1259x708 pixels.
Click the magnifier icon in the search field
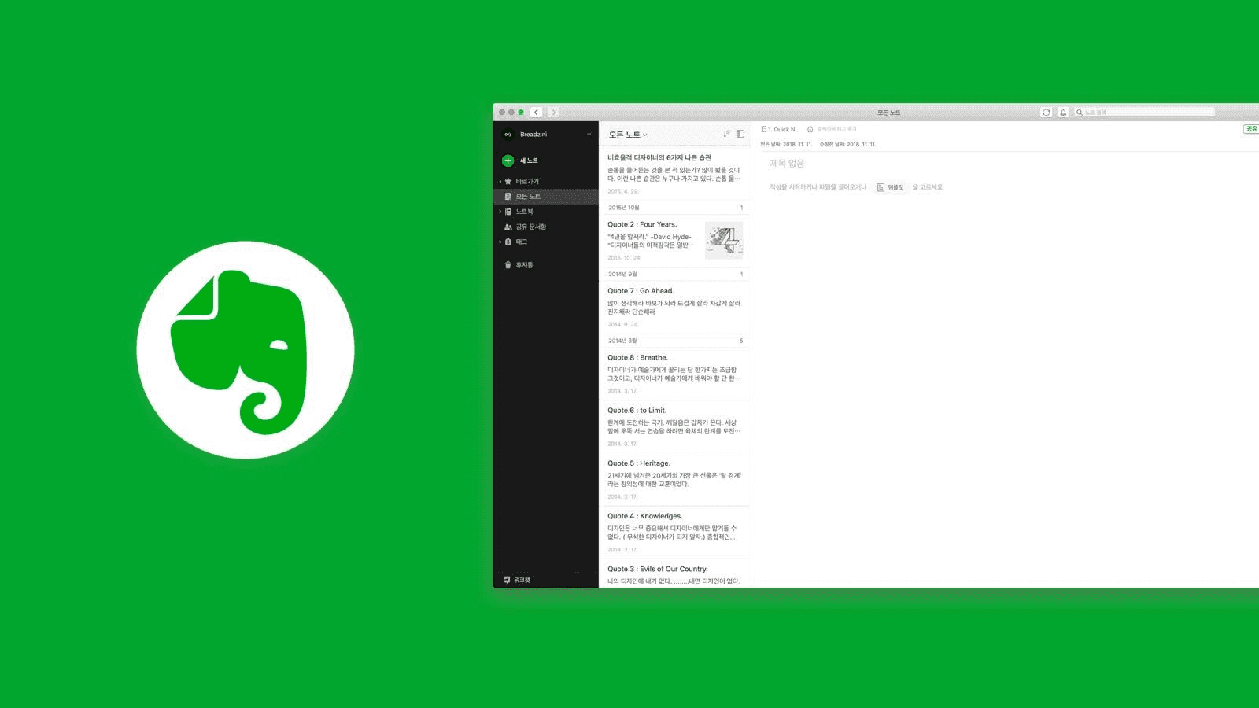pyautogui.click(x=1080, y=112)
